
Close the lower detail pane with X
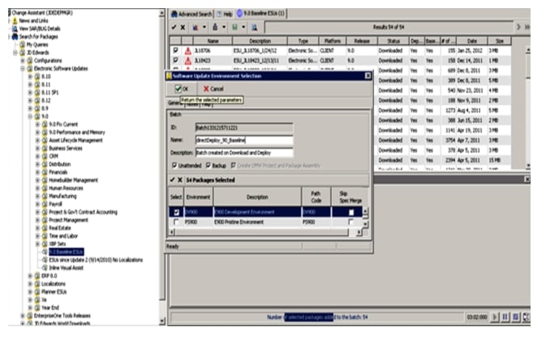click(x=527, y=179)
